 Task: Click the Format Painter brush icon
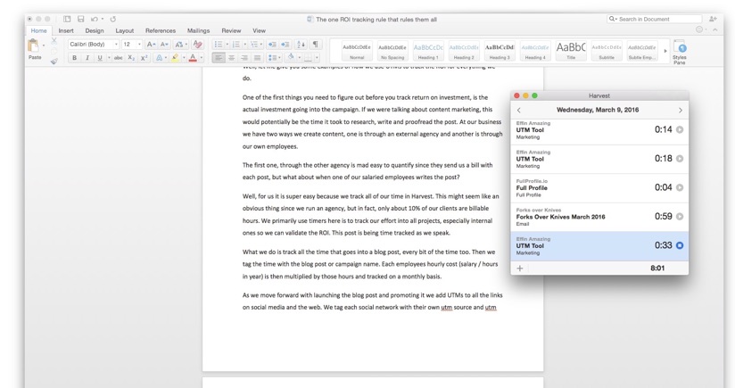pos(54,61)
